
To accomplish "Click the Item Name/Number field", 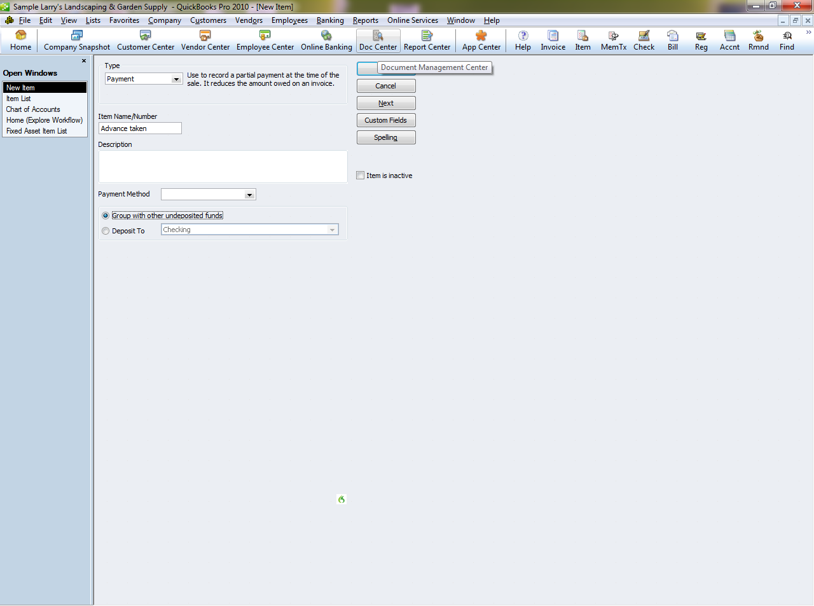I will [140, 128].
